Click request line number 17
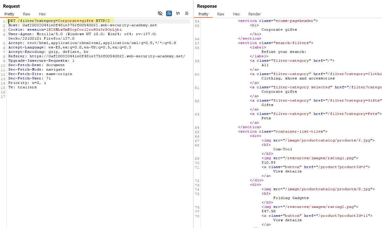 click(x=3, y=97)
